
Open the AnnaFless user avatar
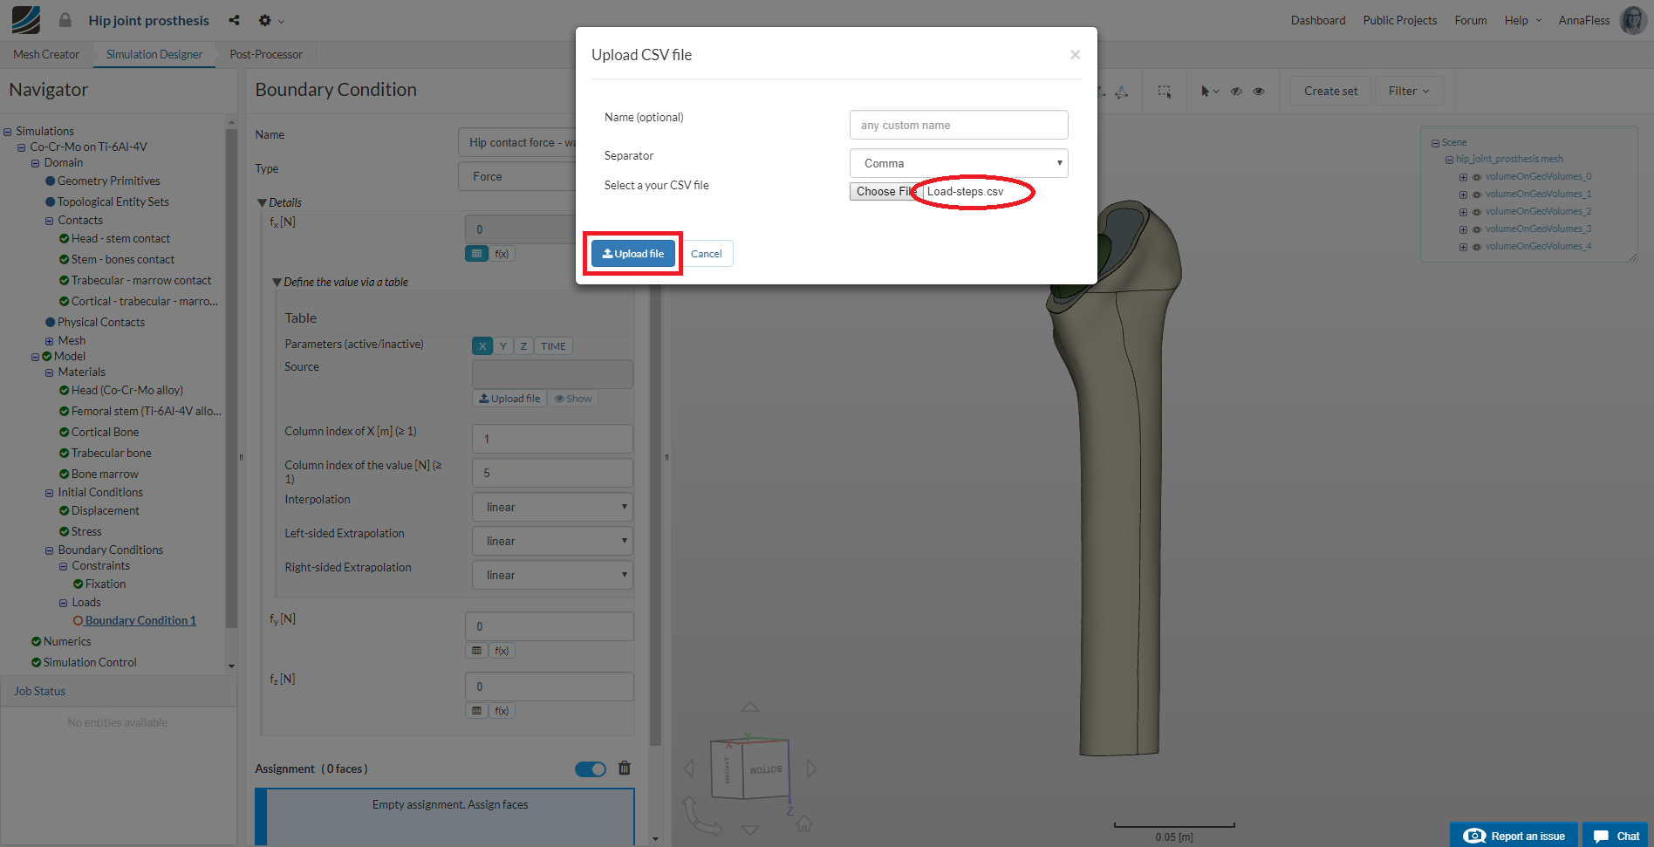(x=1633, y=20)
